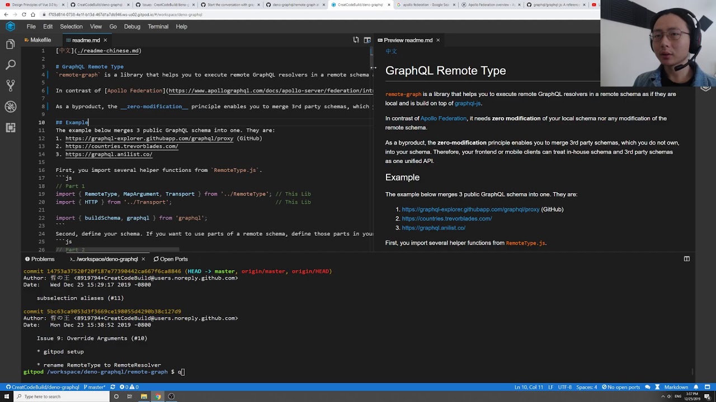Click the open preview to the side icon
716x402 pixels.
click(x=367, y=40)
